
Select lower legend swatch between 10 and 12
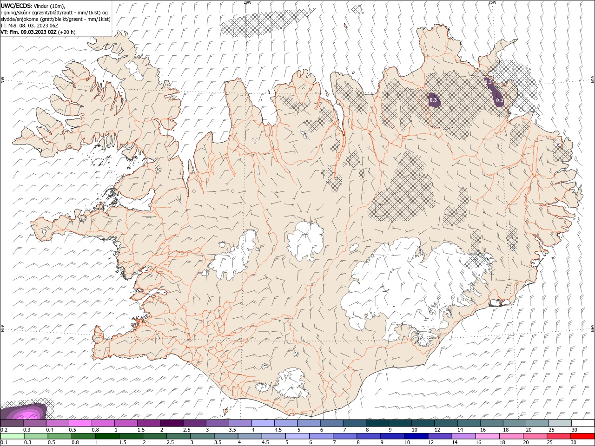(416, 436)
